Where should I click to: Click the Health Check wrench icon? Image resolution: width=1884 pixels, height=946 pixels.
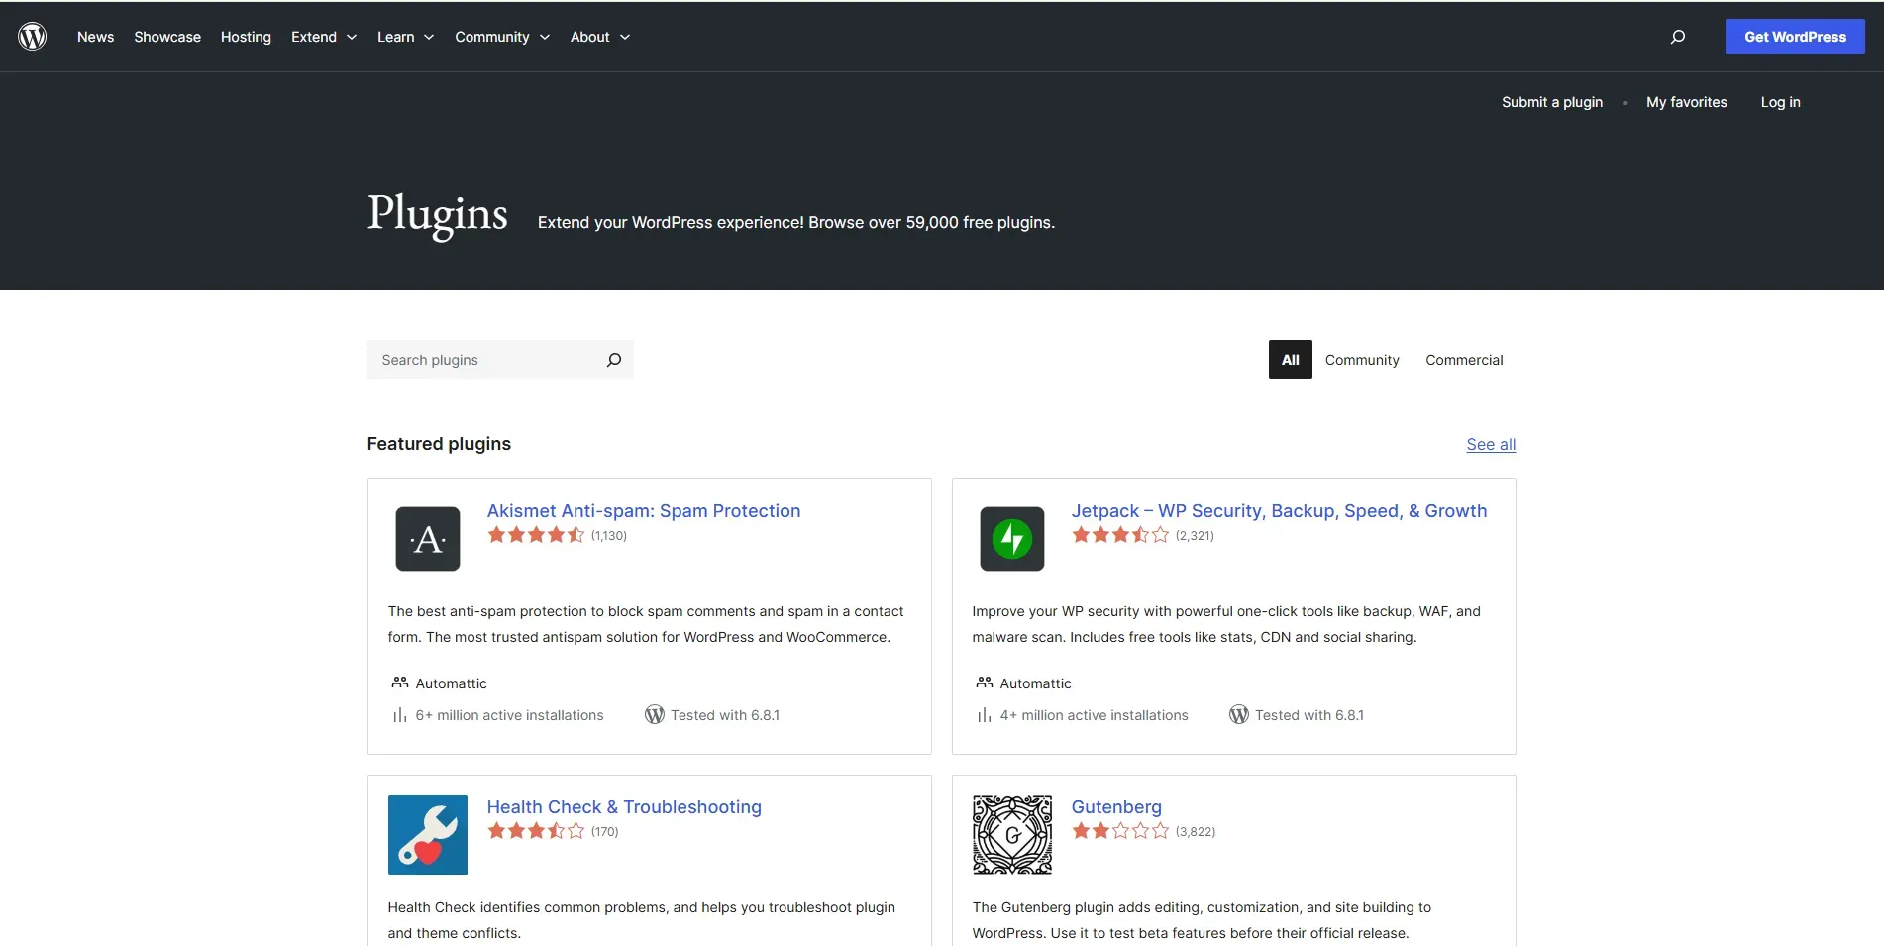[x=427, y=835]
